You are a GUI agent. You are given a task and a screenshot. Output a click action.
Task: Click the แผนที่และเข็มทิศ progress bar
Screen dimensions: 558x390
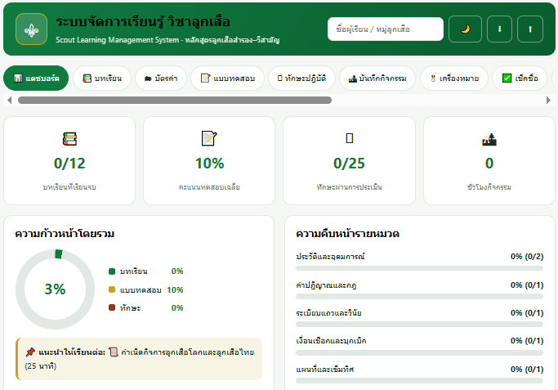[x=420, y=381]
